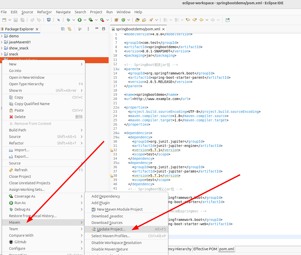Click the New Java Class toolbar icon

click(x=123, y=20)
